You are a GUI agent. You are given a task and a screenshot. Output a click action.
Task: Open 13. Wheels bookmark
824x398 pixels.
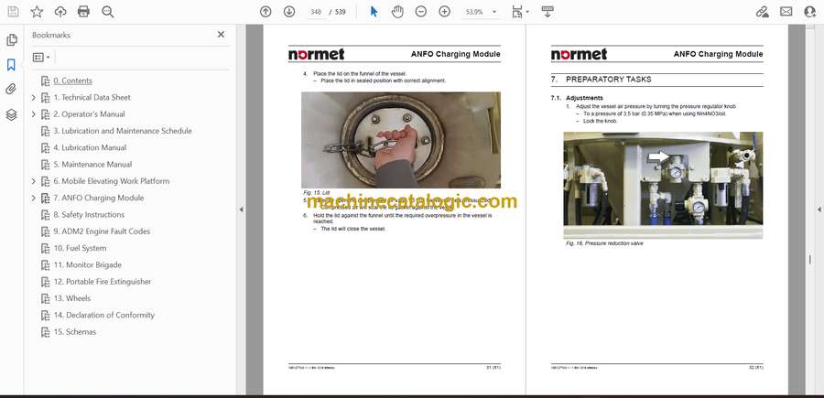[72, 299]
